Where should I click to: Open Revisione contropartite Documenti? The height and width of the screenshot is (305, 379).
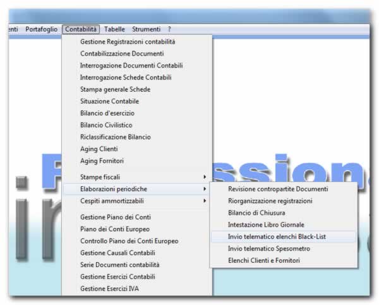(x=278, y=189)
